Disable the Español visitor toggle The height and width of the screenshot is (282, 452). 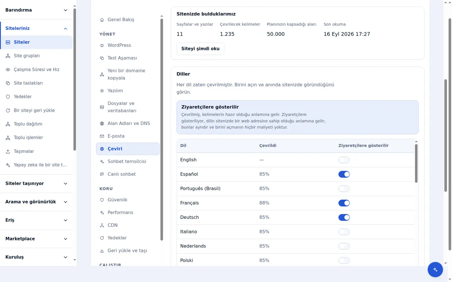344,174
